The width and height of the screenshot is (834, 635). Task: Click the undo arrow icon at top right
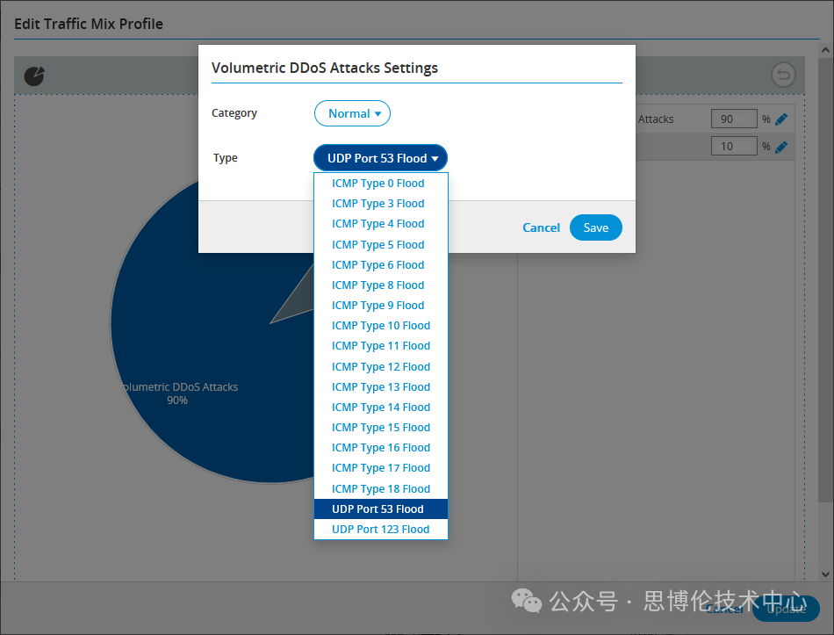point(782,76)
